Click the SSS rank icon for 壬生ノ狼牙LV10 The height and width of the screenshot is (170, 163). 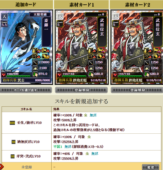pyautogui.click(x=12, y=123)
